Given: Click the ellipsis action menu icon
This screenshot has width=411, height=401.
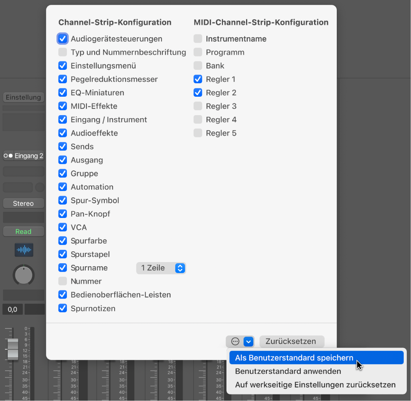Looking at the screenshot, I should [x=235, y=341].
